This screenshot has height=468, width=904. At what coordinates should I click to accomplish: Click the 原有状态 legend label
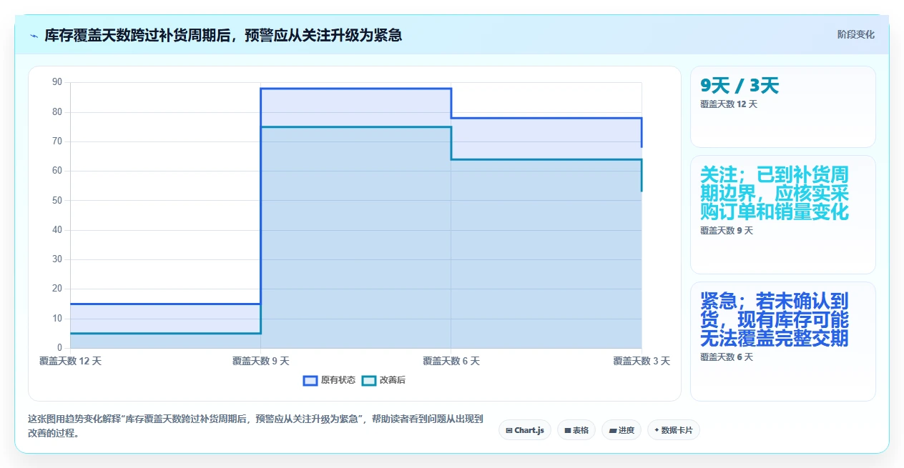tap(338, 380)
